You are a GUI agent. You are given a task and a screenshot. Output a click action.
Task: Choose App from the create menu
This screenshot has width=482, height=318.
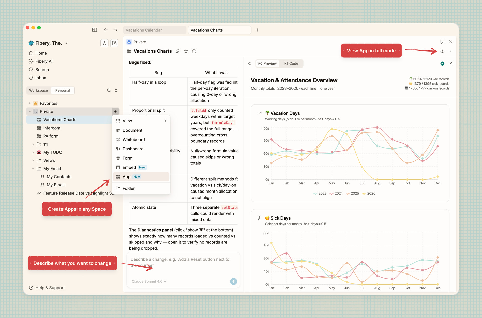141,177
